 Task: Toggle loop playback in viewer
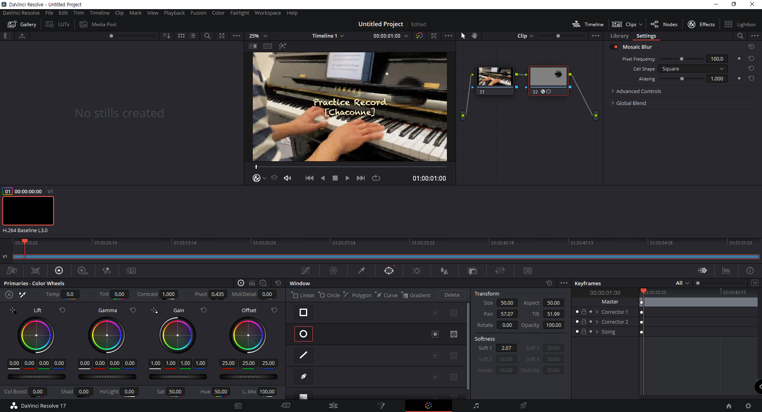[376, 178]
